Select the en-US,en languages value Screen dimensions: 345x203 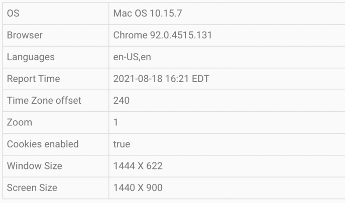[132, 57]
